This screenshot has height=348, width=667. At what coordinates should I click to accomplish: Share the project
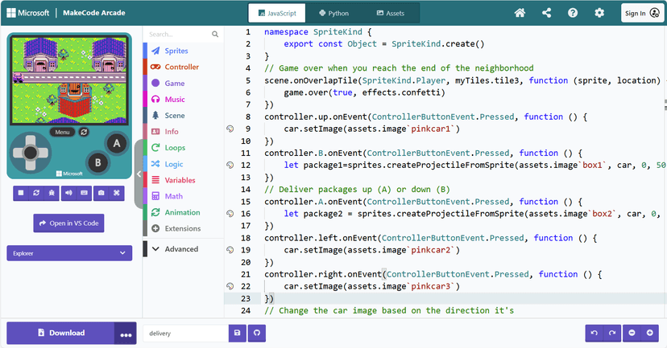(x=547, y=13)
